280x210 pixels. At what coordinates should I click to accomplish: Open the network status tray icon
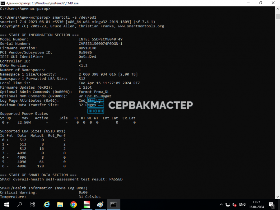pos(228,205)
